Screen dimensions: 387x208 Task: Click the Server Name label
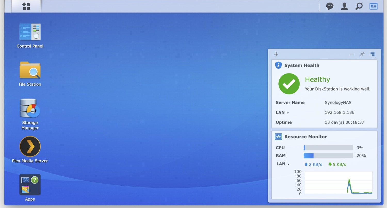point(290,103)
